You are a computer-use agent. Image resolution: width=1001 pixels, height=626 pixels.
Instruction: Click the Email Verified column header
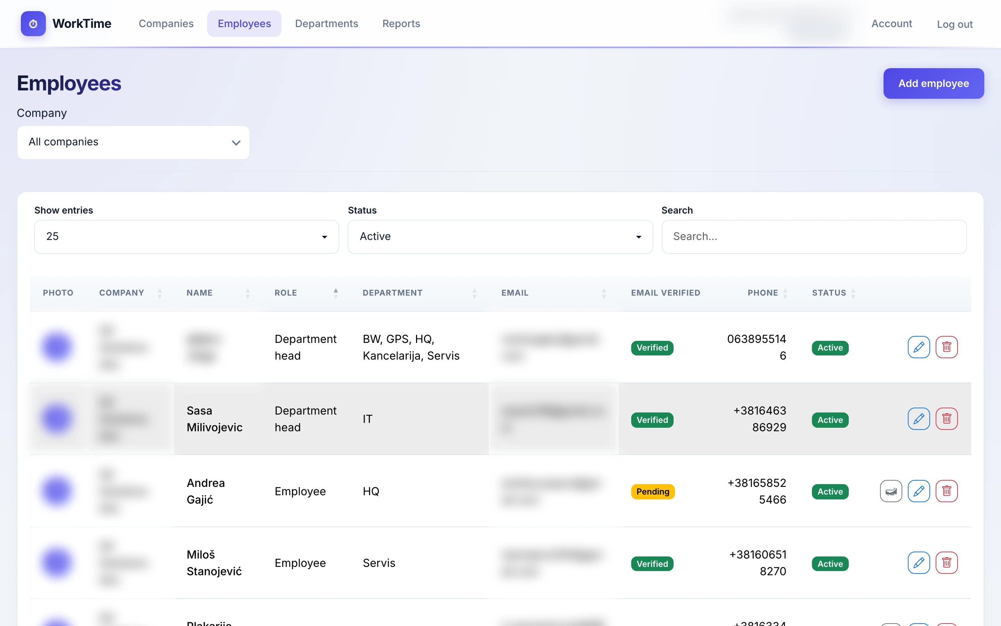(665, 293)
